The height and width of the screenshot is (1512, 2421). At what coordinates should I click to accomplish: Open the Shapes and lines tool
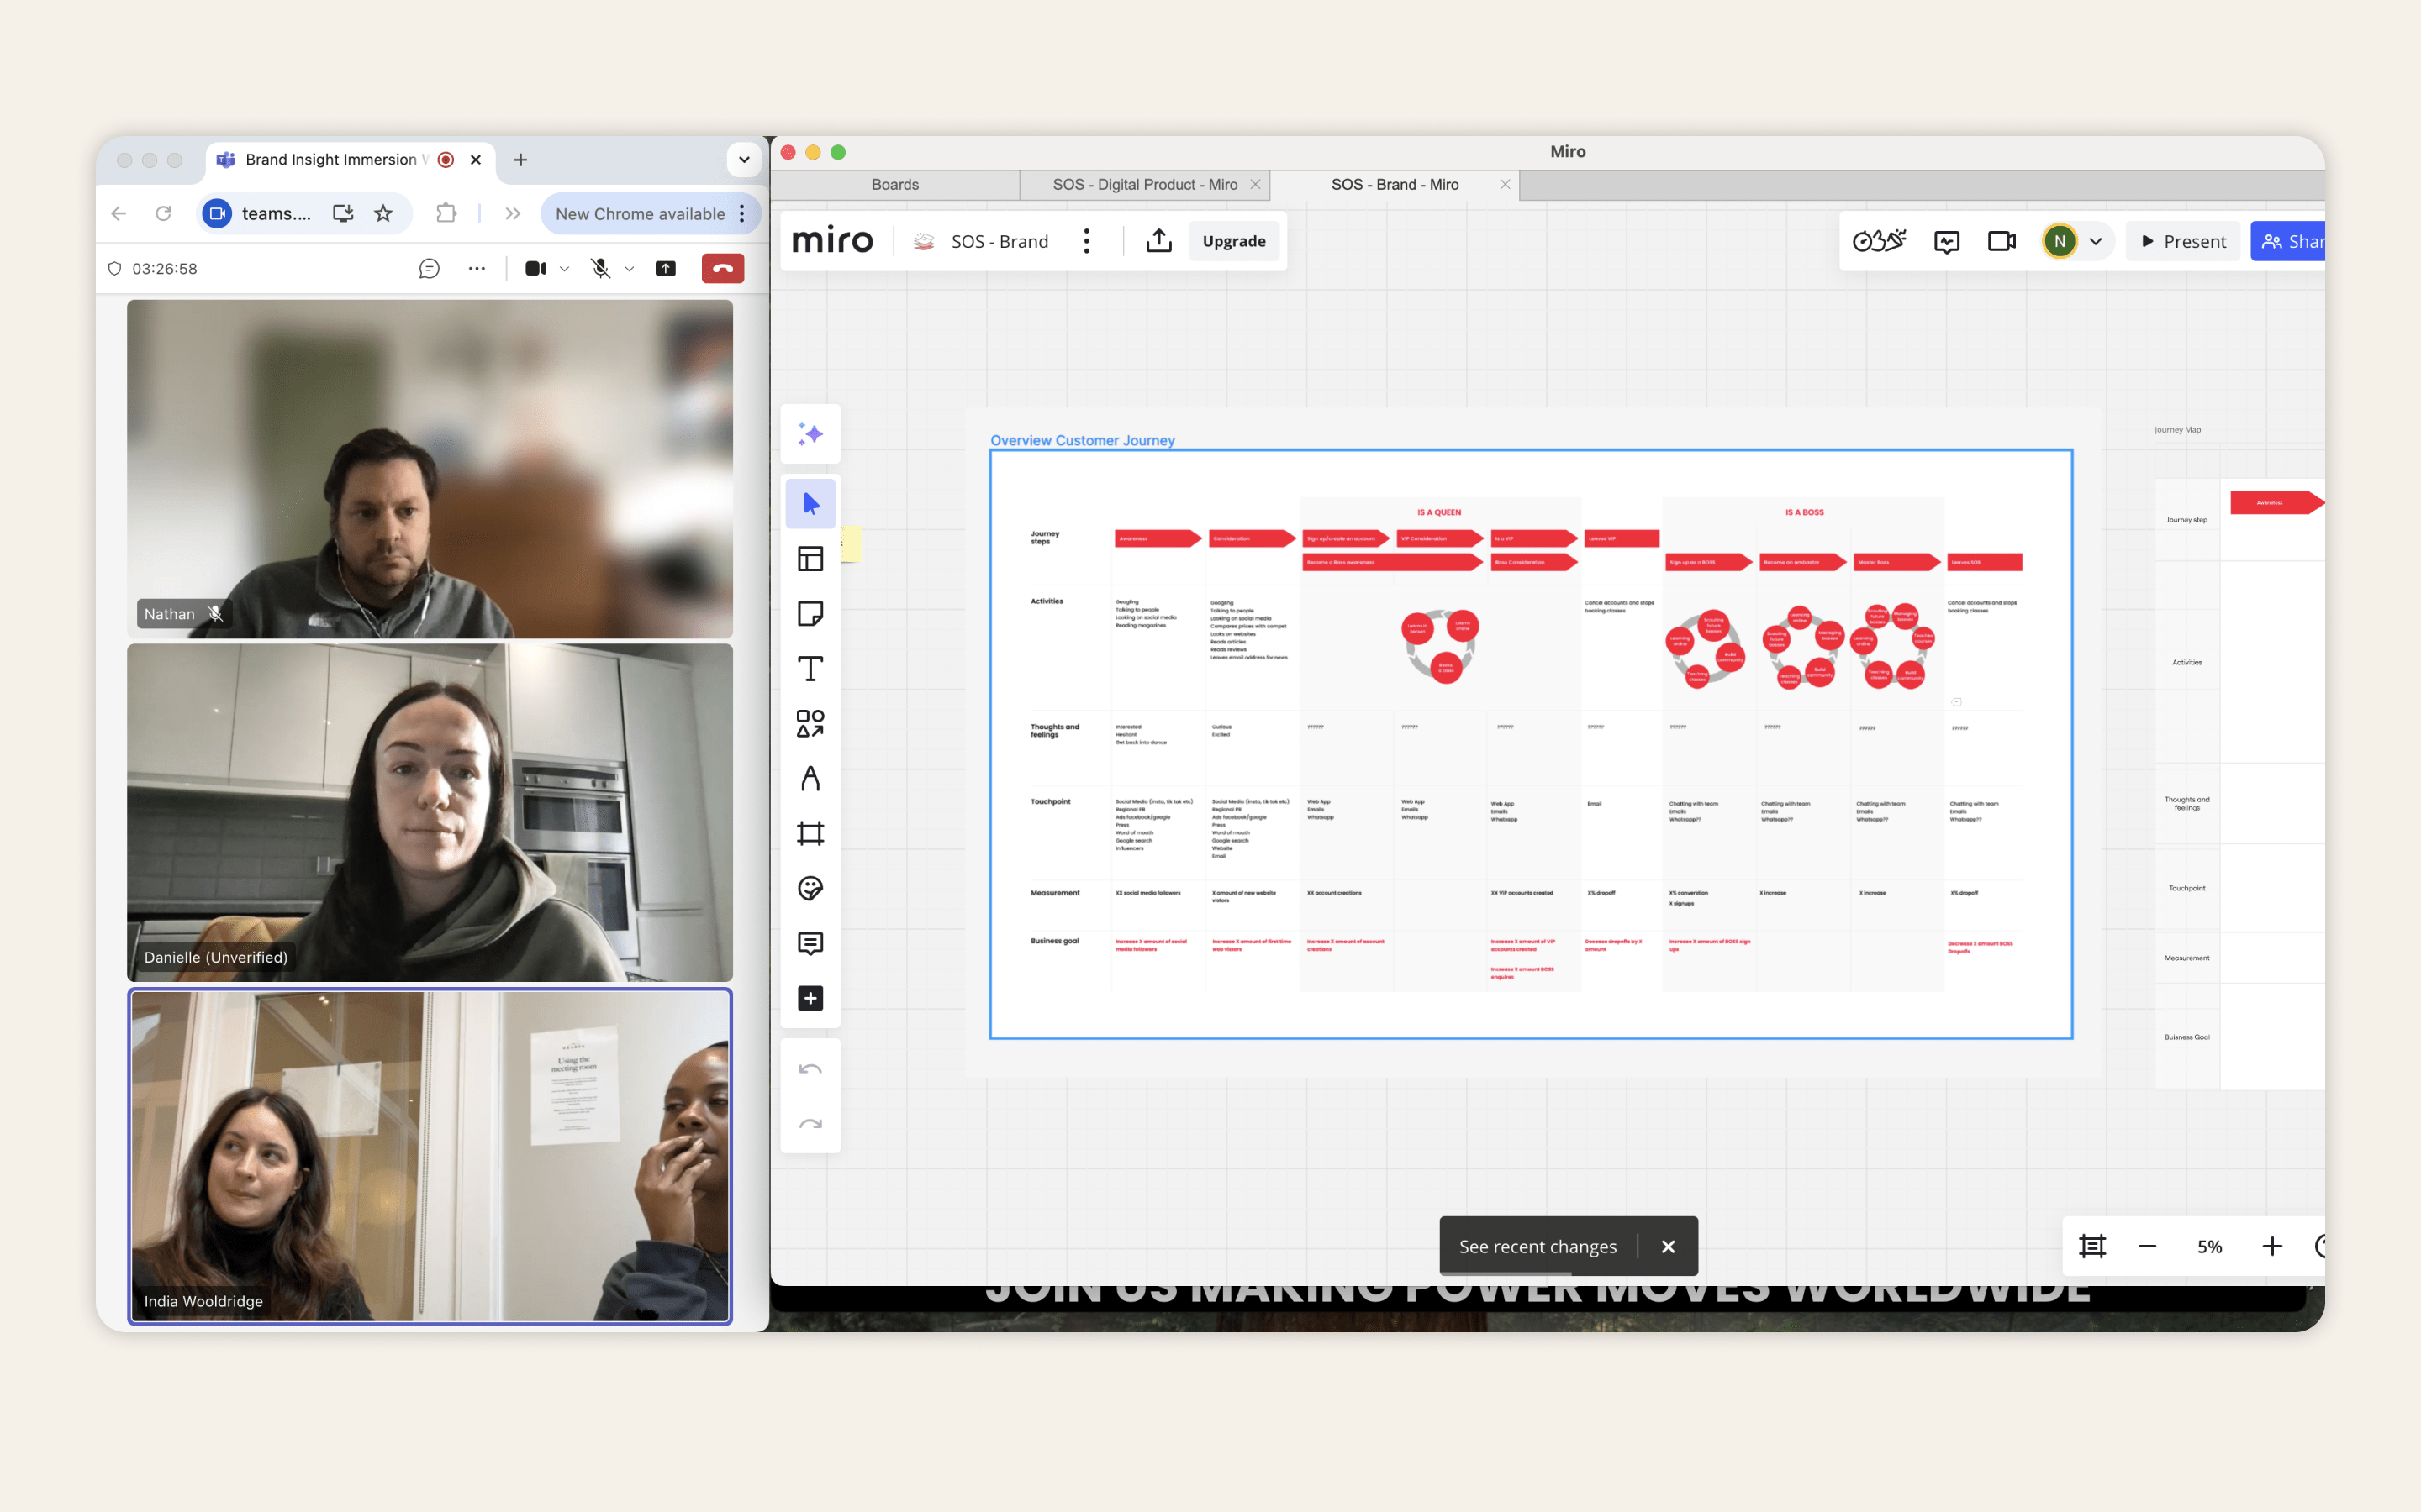coord(810,723)
